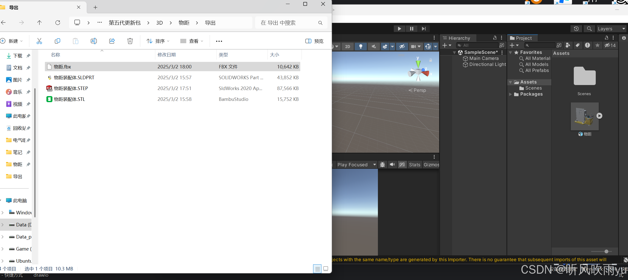Click the Step frame button
The width and height of the screenshot is (628, 280).
[x=424, y=29]
